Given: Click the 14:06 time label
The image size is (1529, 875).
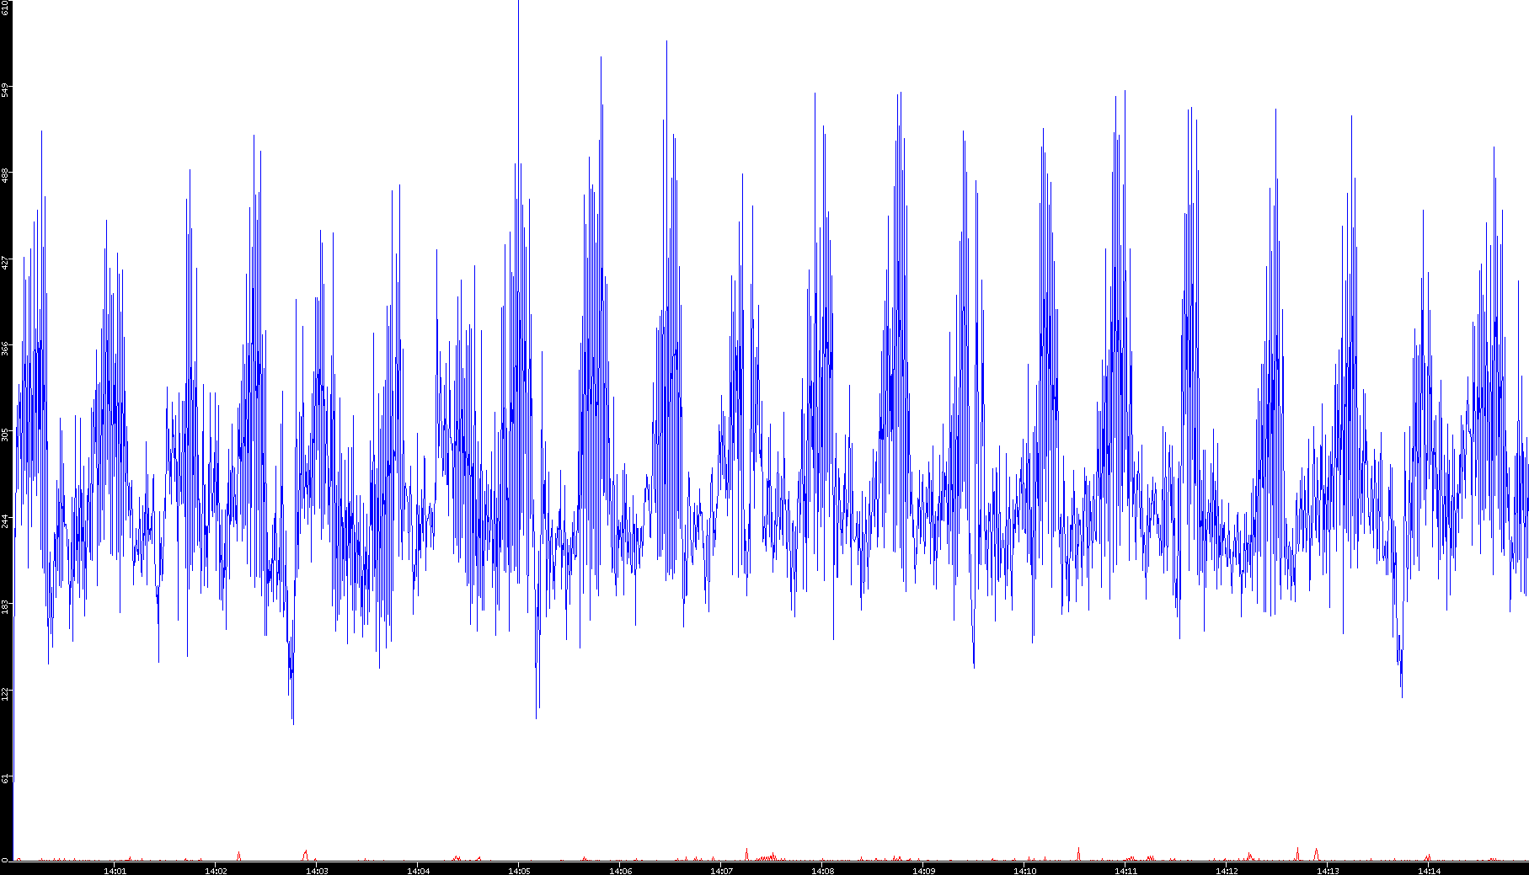Looking at the screenshot, I should pos(620,871).
